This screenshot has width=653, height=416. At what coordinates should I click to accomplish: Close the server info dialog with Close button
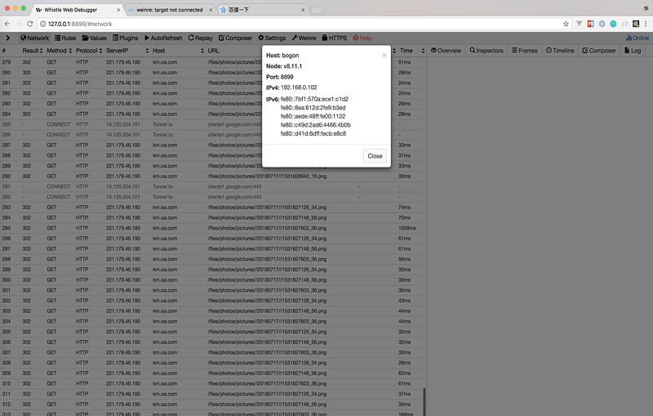375,156
